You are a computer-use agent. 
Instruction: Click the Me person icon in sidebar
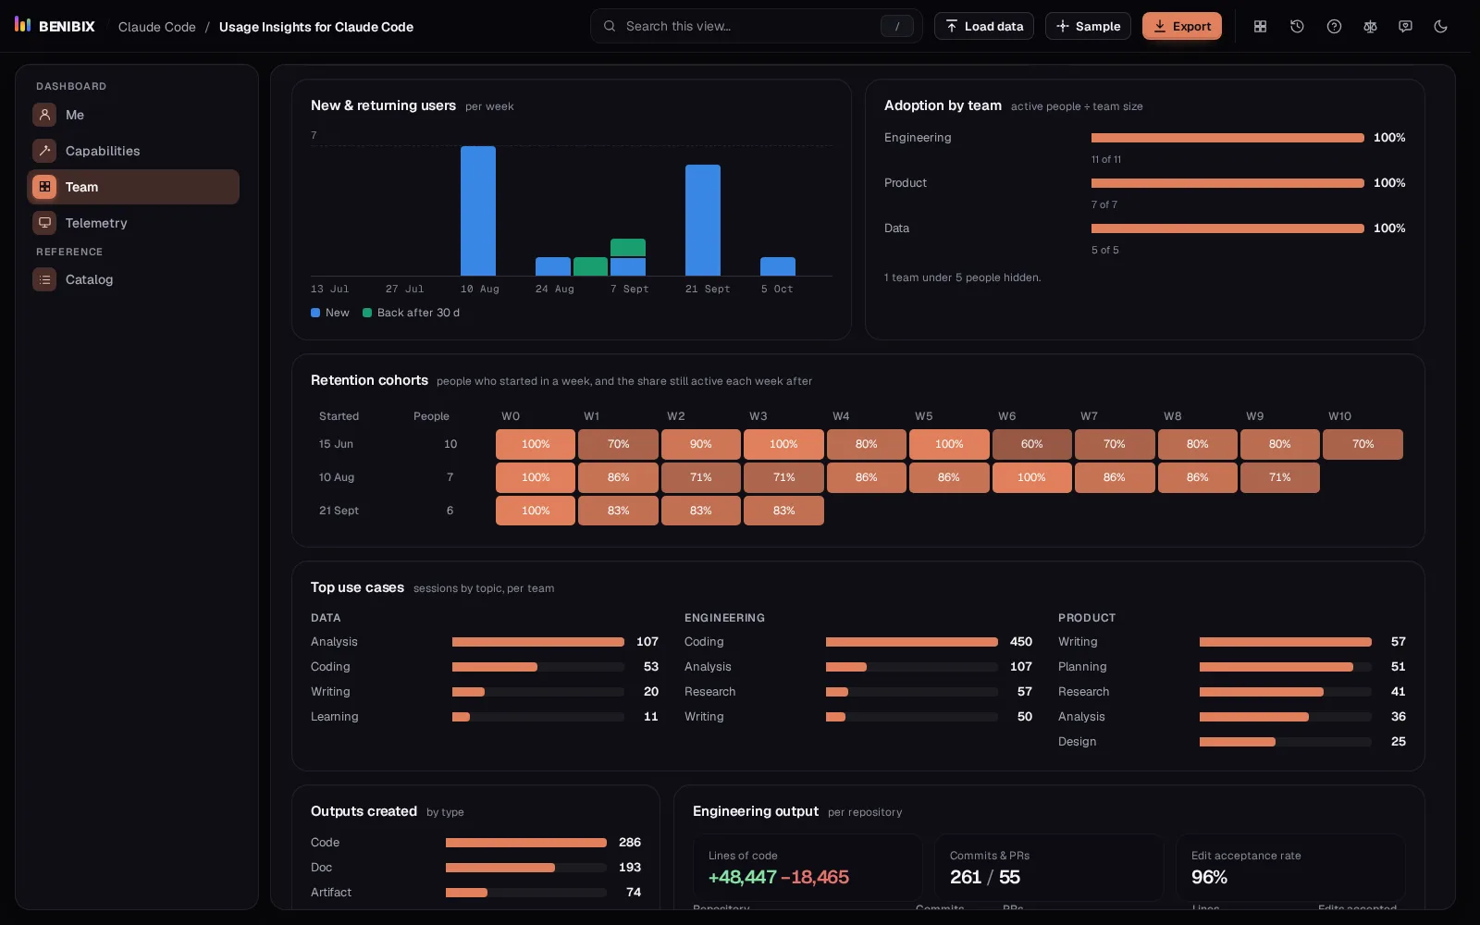[x=44, y=115]
